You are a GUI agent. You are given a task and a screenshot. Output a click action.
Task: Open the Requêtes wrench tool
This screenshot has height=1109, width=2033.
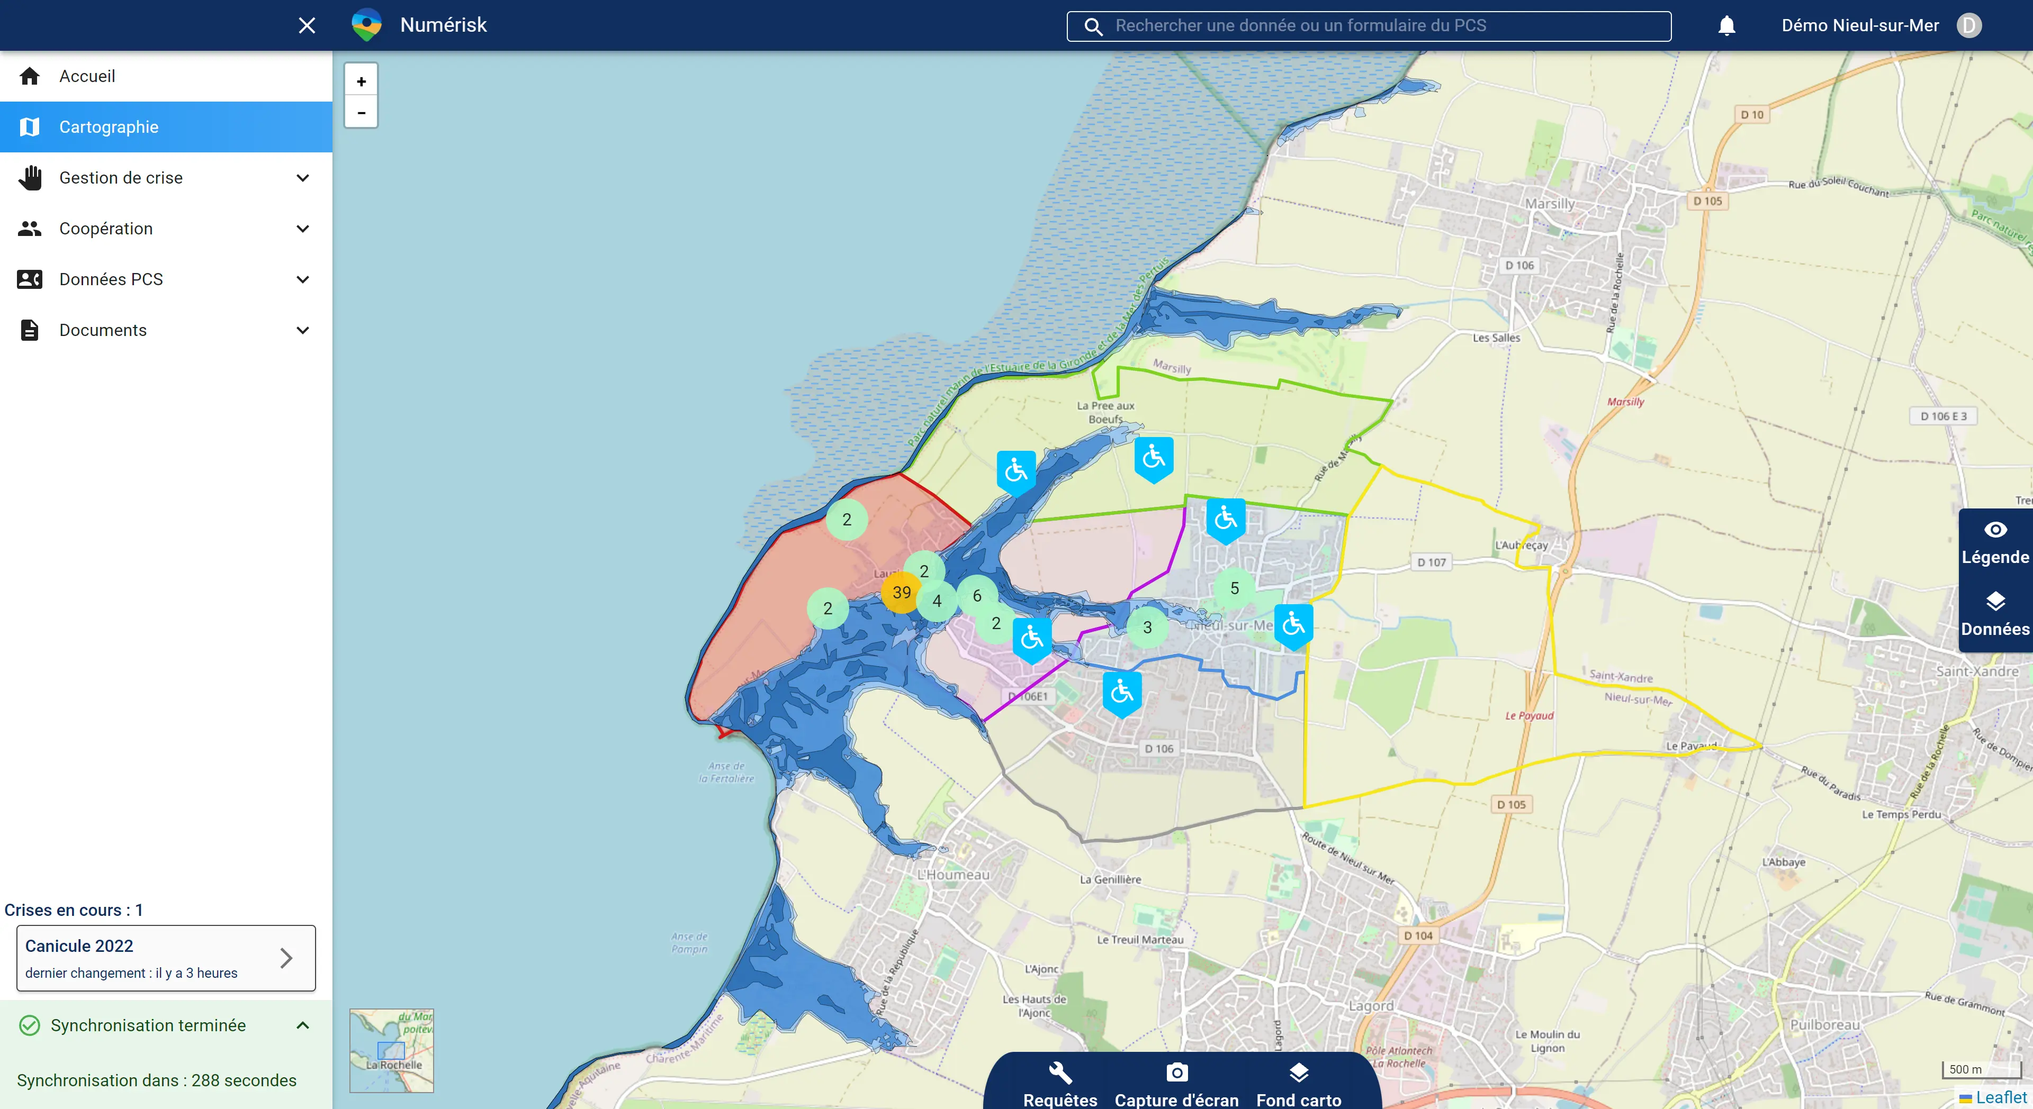click(x=1060, y=1085)
